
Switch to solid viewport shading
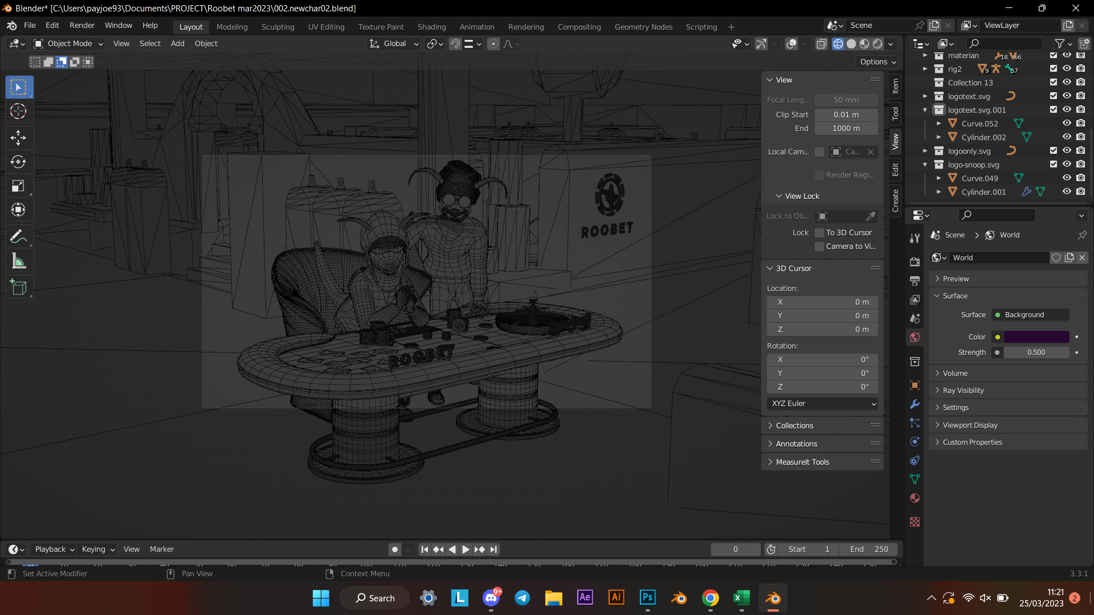pos(851,44)
